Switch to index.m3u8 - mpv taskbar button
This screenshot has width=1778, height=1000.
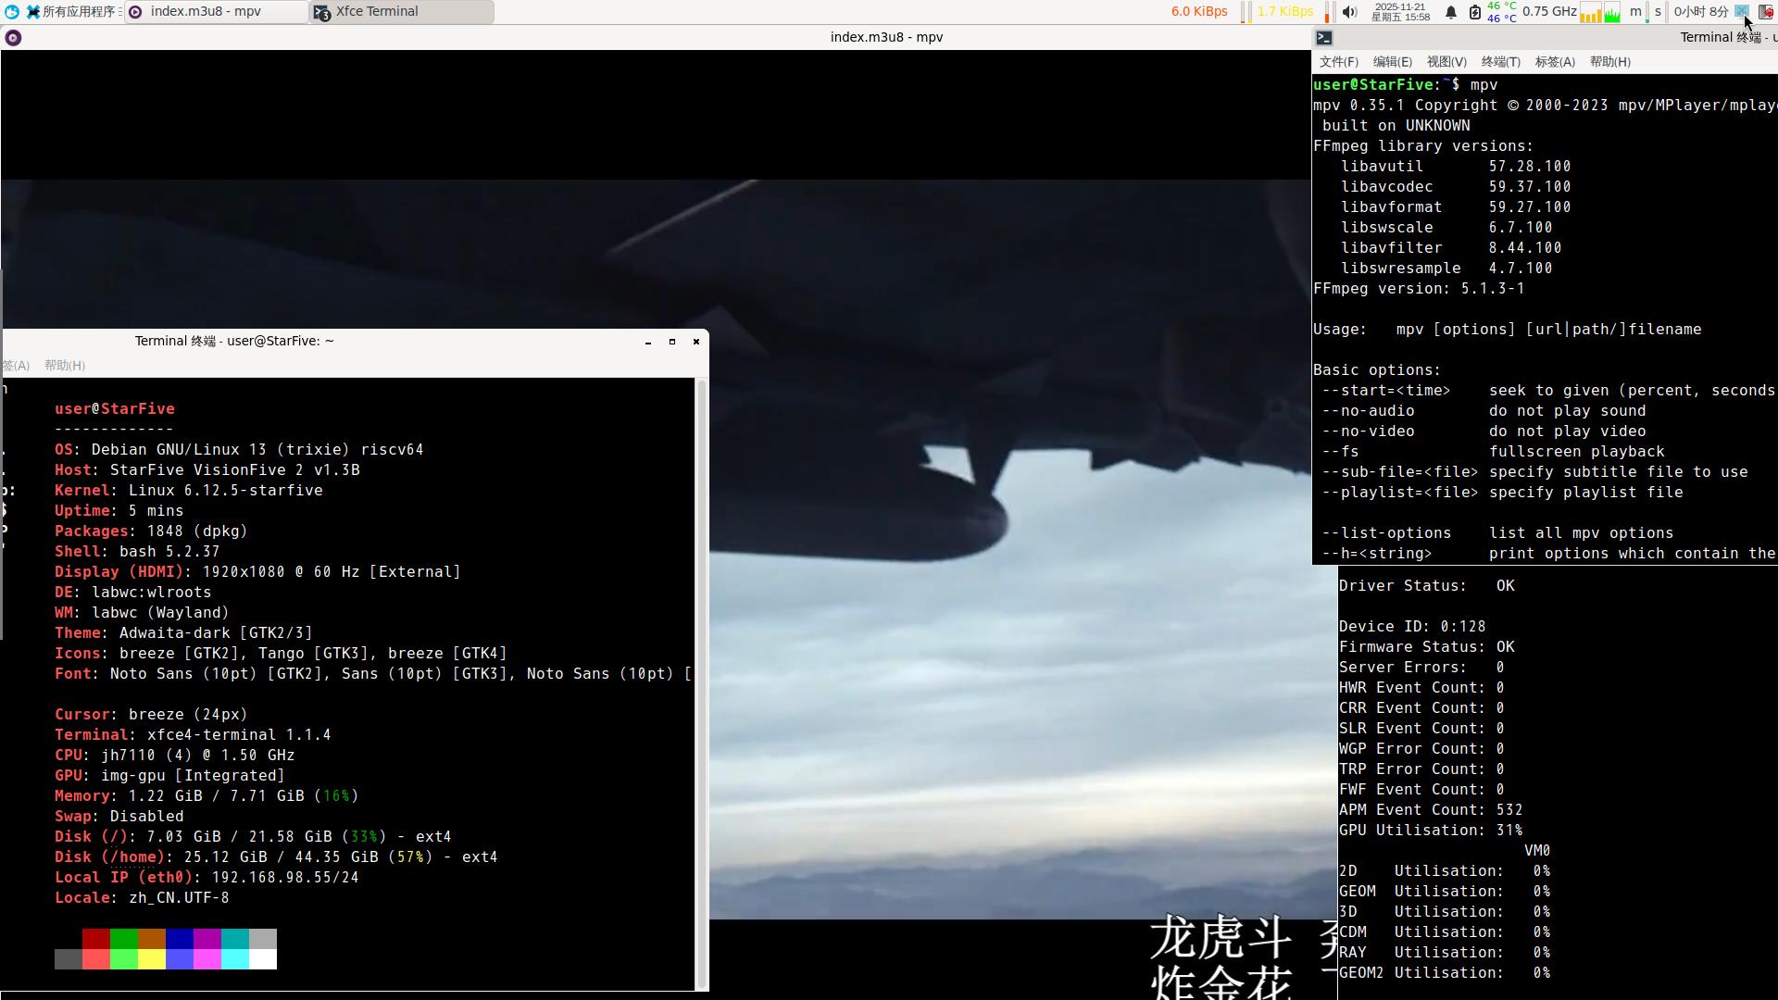click(216, 12)
